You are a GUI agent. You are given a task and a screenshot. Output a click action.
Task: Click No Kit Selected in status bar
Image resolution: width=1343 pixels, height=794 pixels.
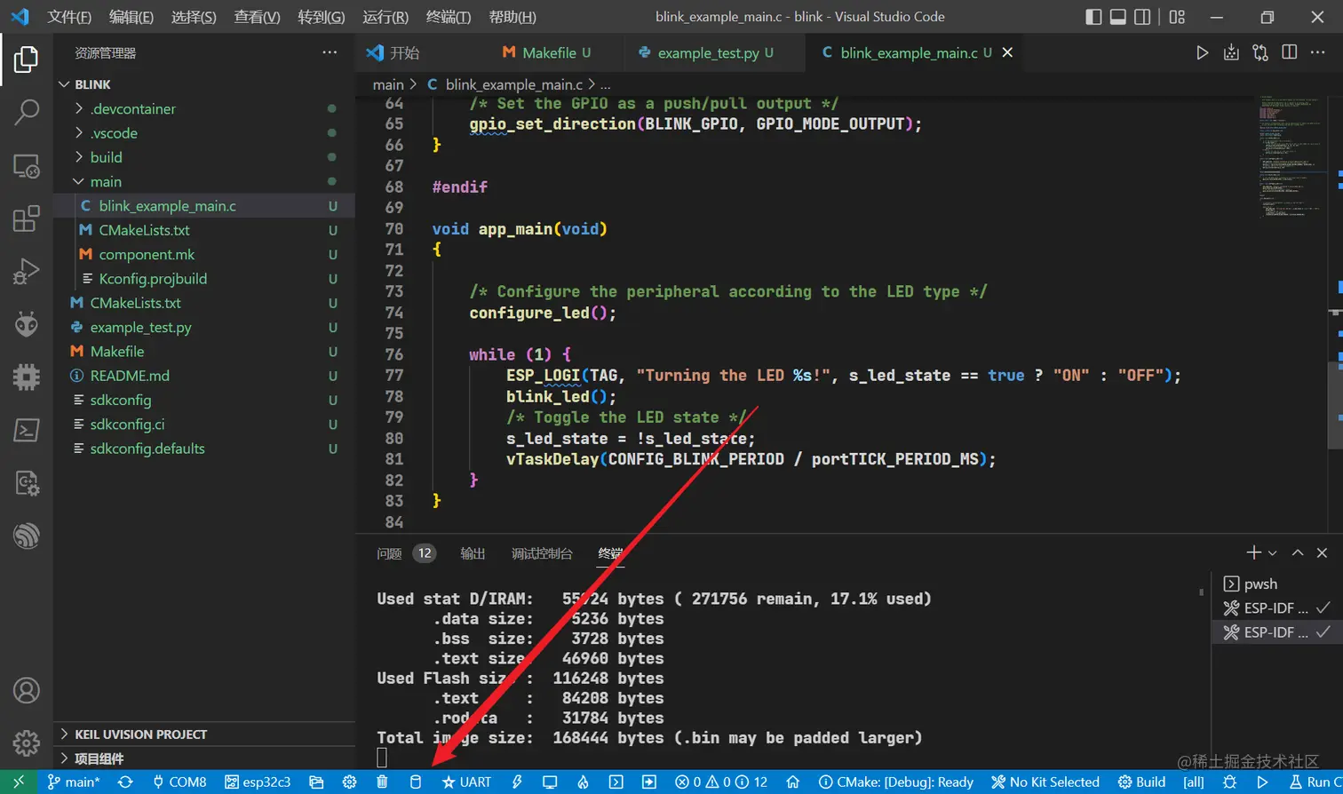pos(1045,782)
